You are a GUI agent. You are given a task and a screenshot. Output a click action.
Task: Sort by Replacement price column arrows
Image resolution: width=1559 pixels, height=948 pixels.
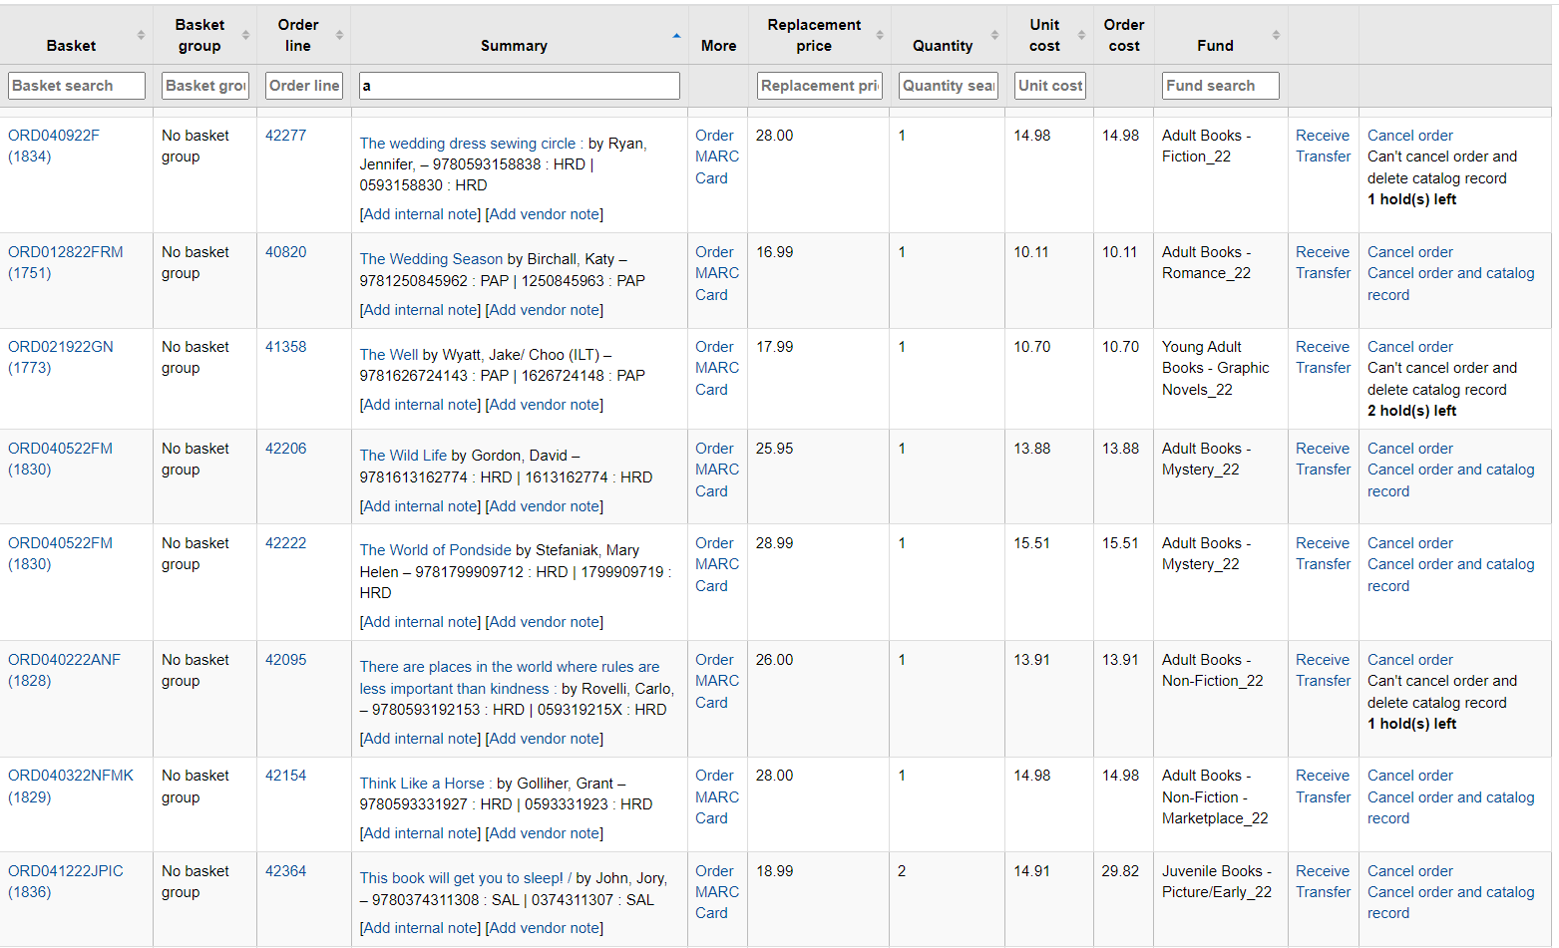[x=880, y=35]
